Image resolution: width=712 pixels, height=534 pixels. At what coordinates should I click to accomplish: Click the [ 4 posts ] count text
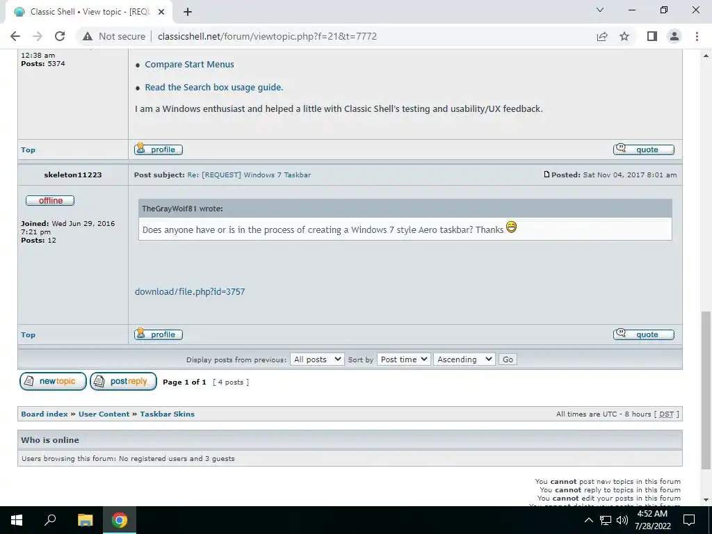click(x=231, y=382)
